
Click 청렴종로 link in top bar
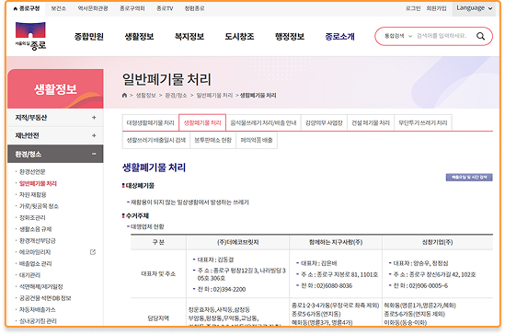[x=194, y=8]
